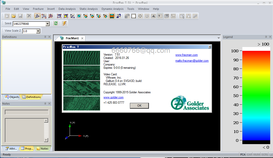
Task: Click the empty 3D box view icon
Action: pyautogui.click(x=59, y=16)
